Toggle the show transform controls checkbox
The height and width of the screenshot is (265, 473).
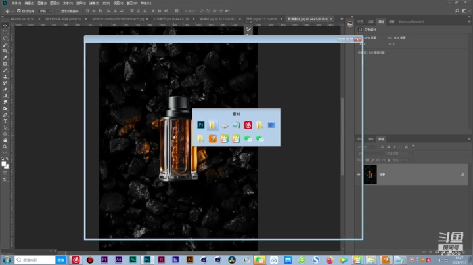pyautogui.click(x=58, y=11)
